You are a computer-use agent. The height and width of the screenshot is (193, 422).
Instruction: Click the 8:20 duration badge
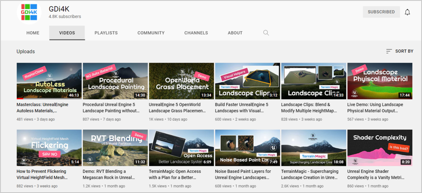(405, 162)
